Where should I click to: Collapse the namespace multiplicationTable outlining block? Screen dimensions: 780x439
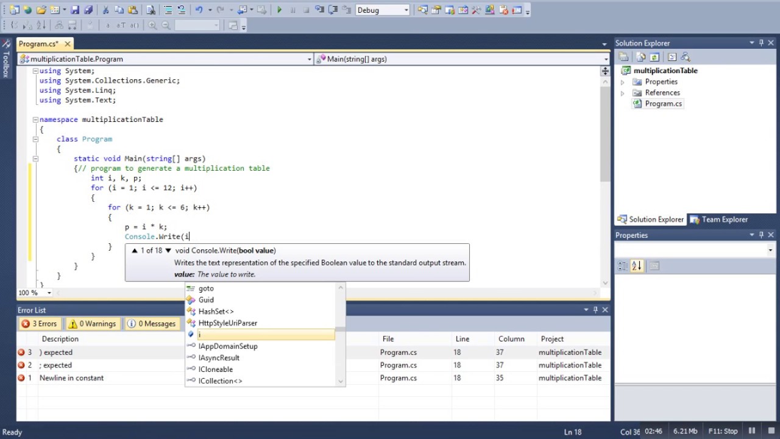(35, 120)
